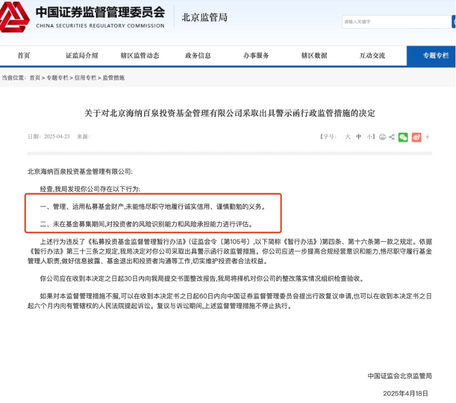456x403 pixels.
Task: Click the first violation item 一、管理、运用私募基金财产
Action: (x=153, y=206)
